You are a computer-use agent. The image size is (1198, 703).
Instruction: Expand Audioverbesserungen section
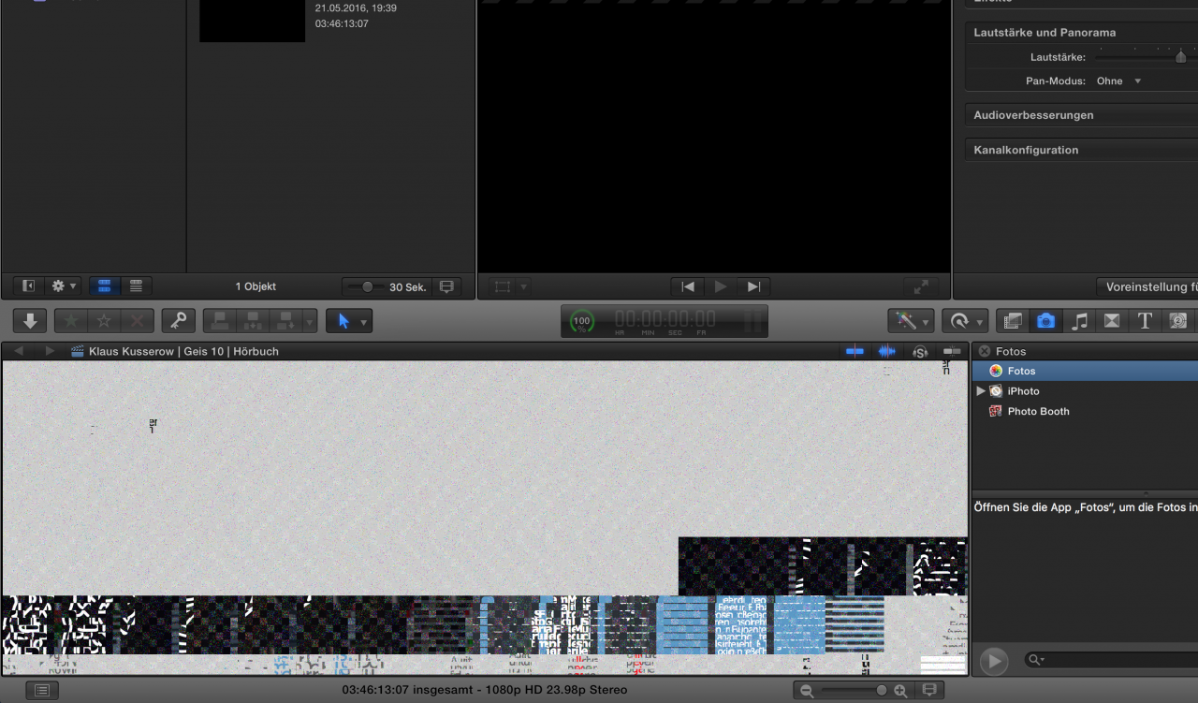1033,115
